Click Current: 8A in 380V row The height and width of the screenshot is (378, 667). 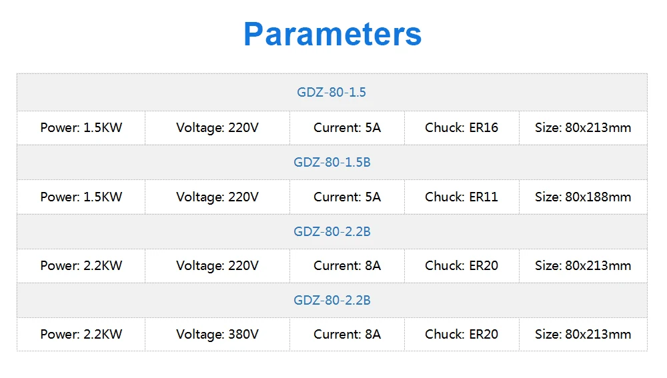point(347,334)
